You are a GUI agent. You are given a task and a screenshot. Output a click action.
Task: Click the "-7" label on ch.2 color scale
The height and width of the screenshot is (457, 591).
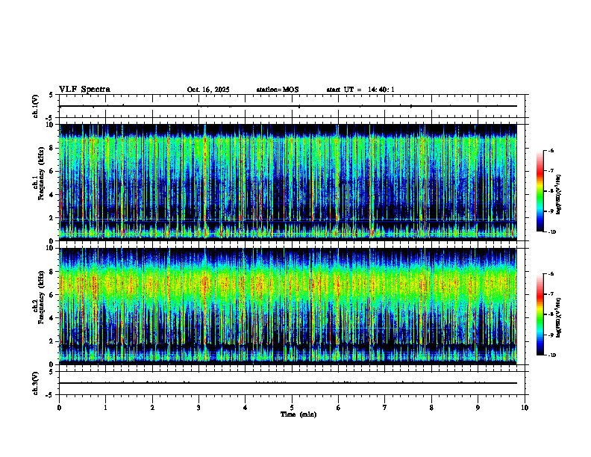[x=551, y=294]
